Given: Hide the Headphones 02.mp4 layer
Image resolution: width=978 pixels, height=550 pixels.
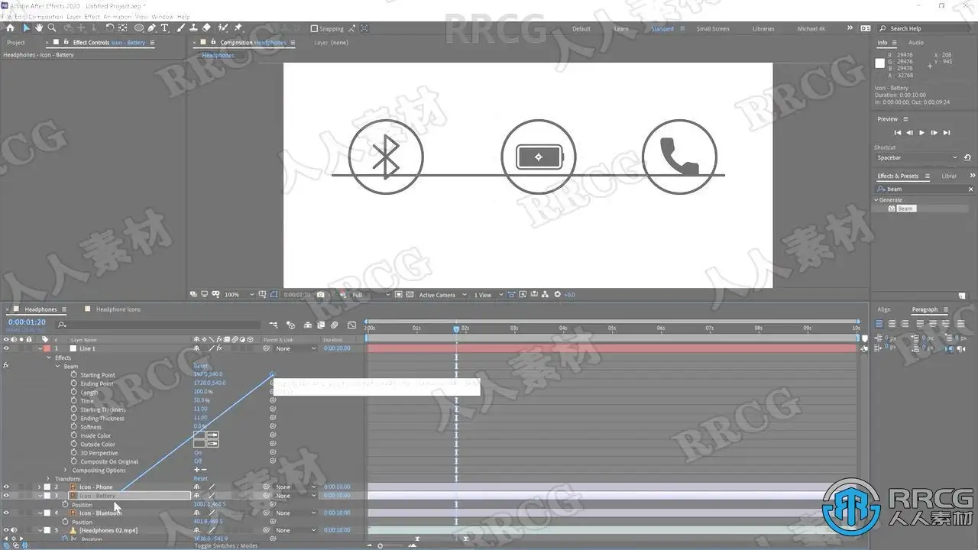Looking at the screenshot, I should [6, 530].
